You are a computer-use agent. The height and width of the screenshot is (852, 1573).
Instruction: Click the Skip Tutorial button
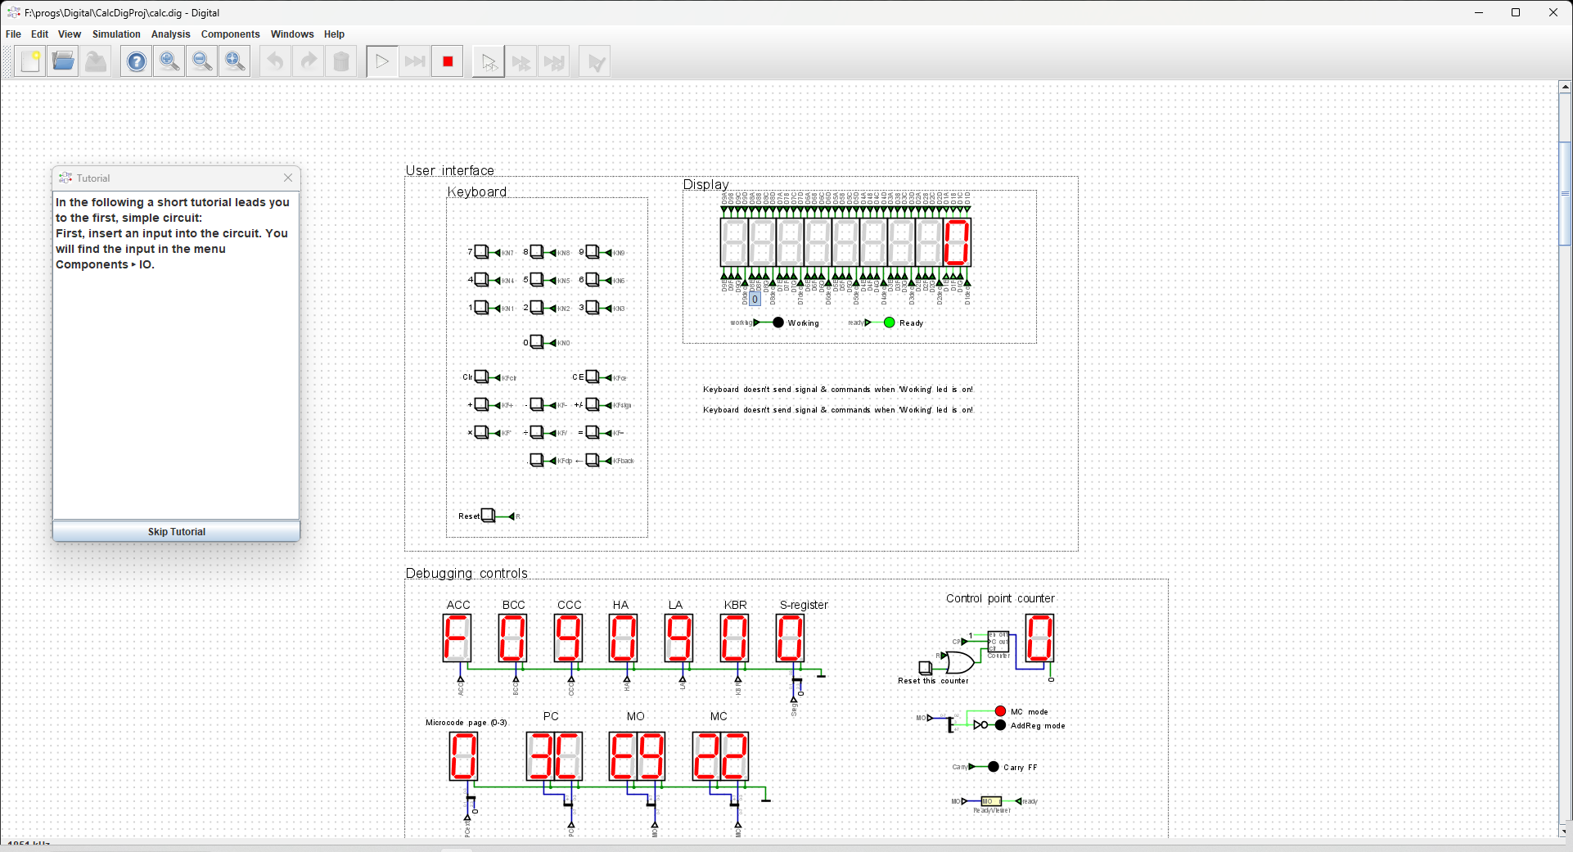pyautogui.click(x=176, y=531)
